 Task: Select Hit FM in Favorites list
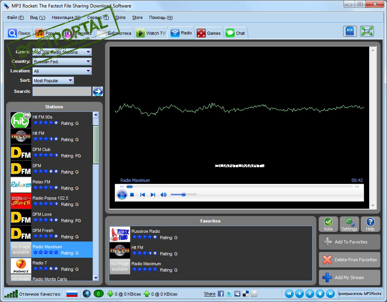tap(211, 251)
